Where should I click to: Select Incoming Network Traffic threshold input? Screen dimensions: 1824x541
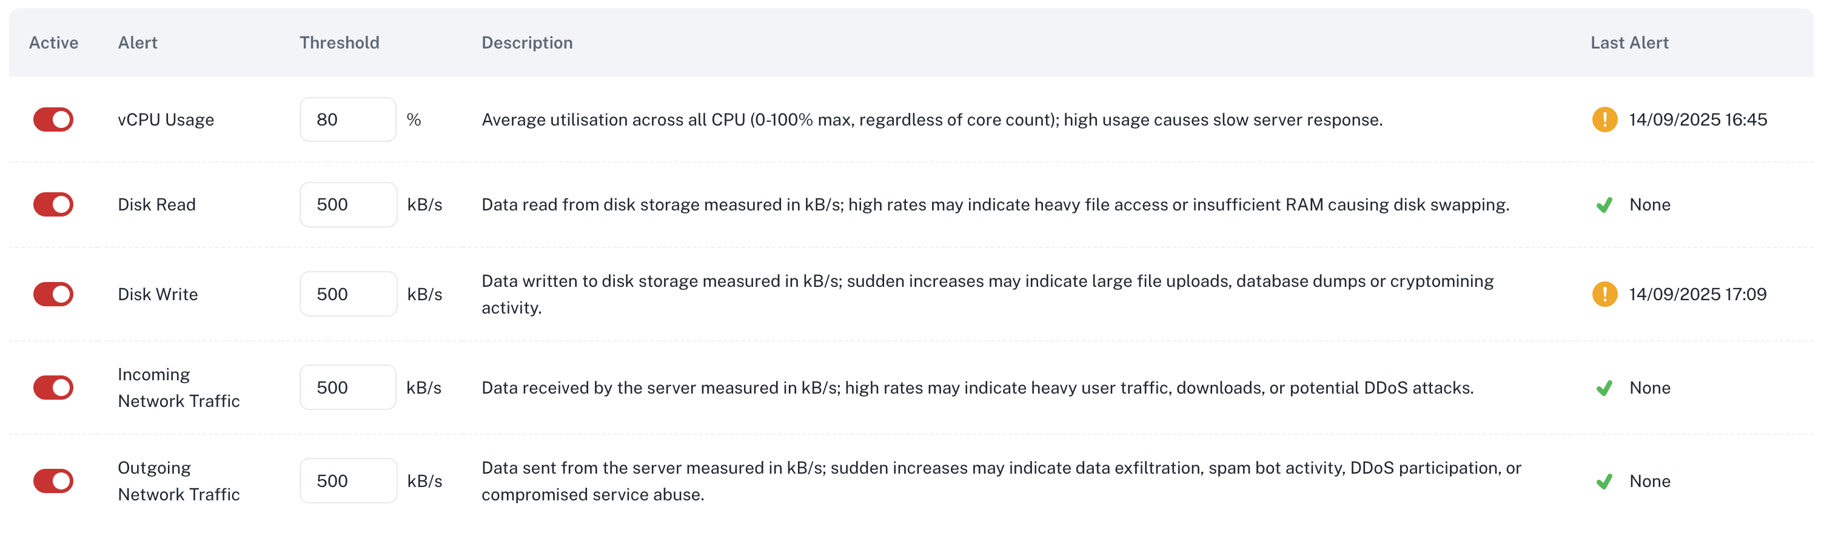pyautogui.click(x=347, y=388)
